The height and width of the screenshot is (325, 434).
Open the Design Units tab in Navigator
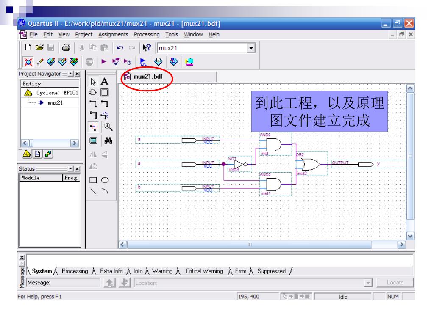48,154
